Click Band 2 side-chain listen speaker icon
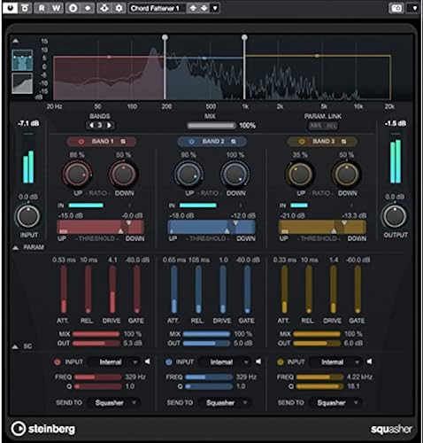Screen dimensions: 423x443 [x=258, y=361]
